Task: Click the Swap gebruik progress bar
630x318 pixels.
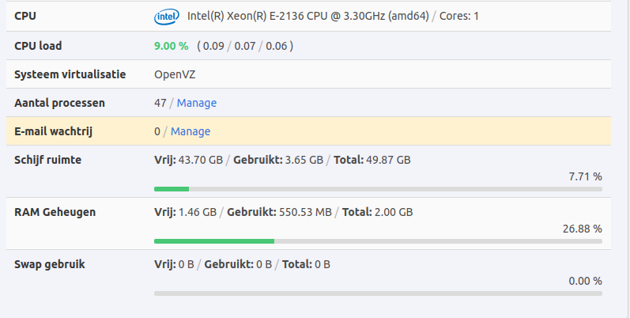Action: [x=378, y=293]
